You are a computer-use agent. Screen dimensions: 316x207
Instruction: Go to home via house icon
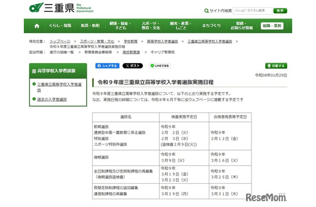[x=37, y=26]
